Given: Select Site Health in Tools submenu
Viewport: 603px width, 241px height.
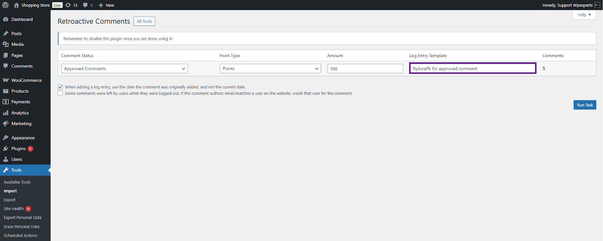Looking at the screenshot, I should pyautogui.click(x=14, y=209).
